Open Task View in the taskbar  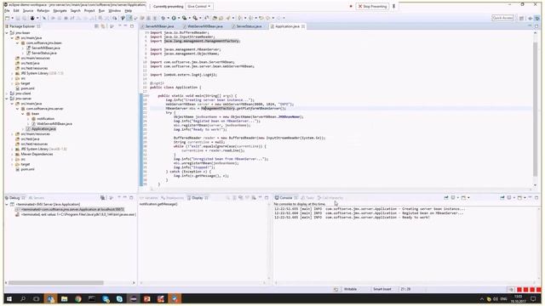pos(37,298)
